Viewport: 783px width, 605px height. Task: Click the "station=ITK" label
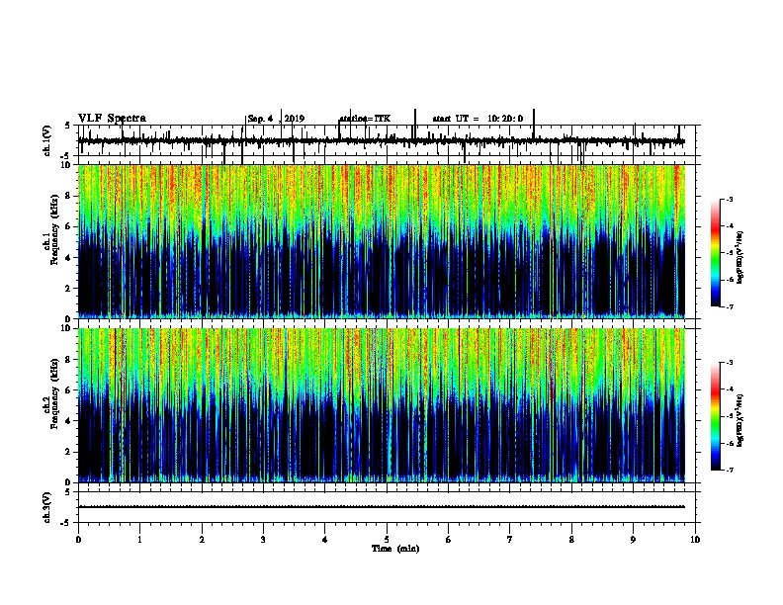[x=365, y=119]
